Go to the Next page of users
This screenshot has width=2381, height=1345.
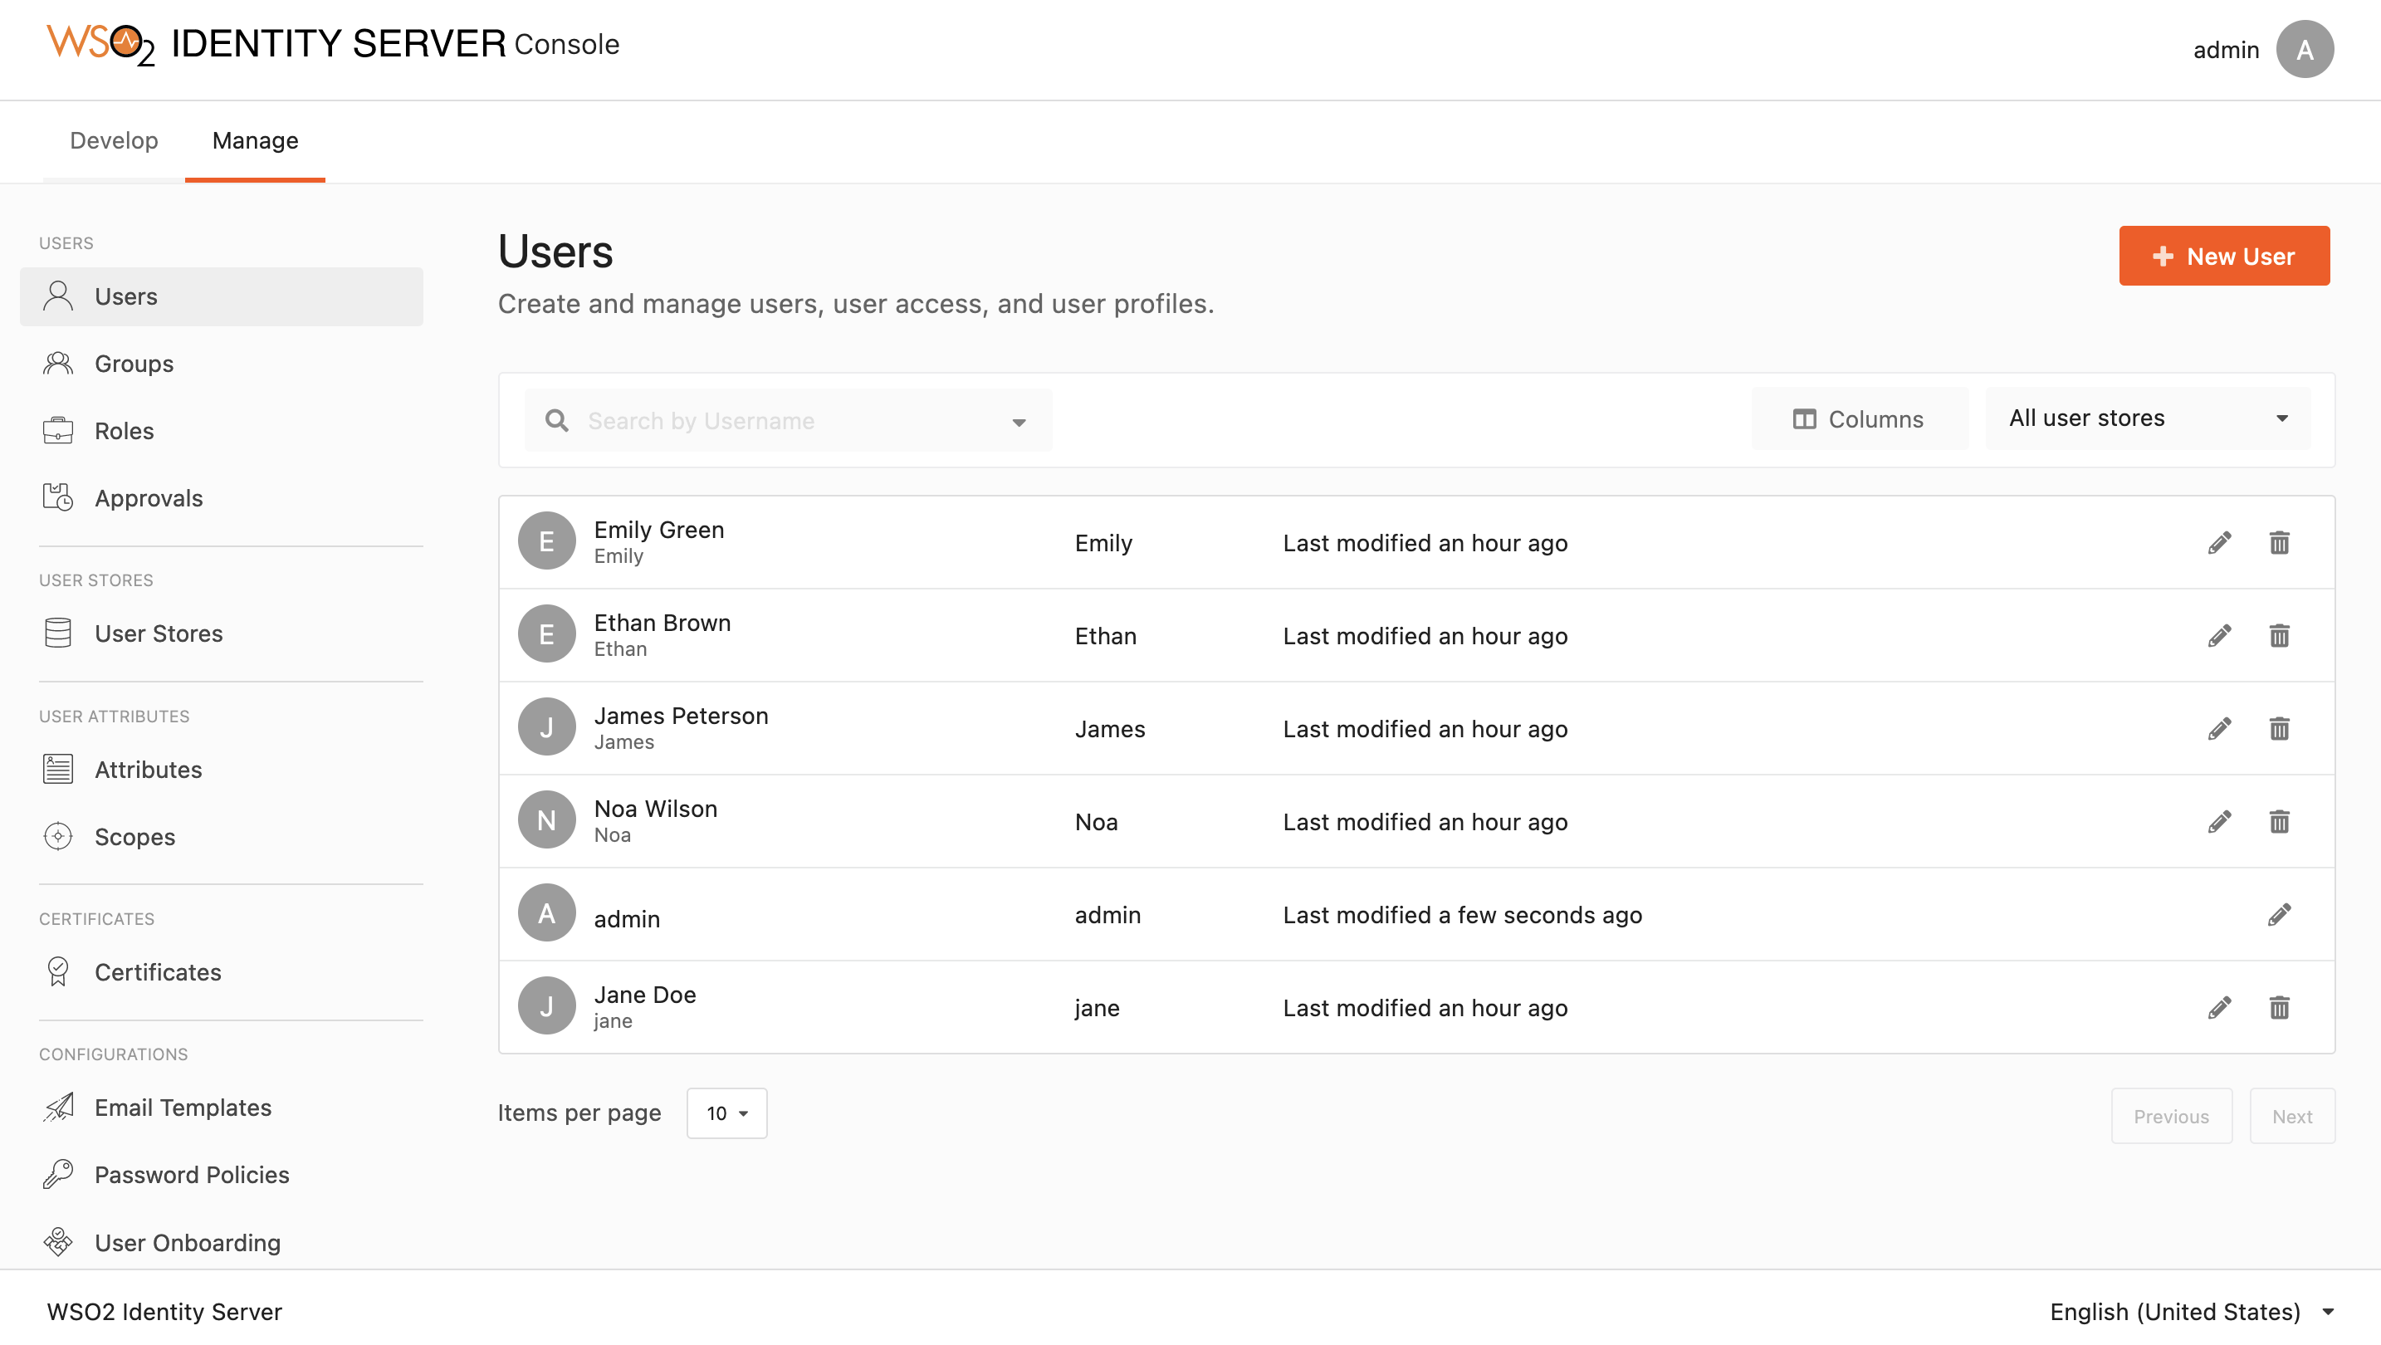pos(2292,1116)
